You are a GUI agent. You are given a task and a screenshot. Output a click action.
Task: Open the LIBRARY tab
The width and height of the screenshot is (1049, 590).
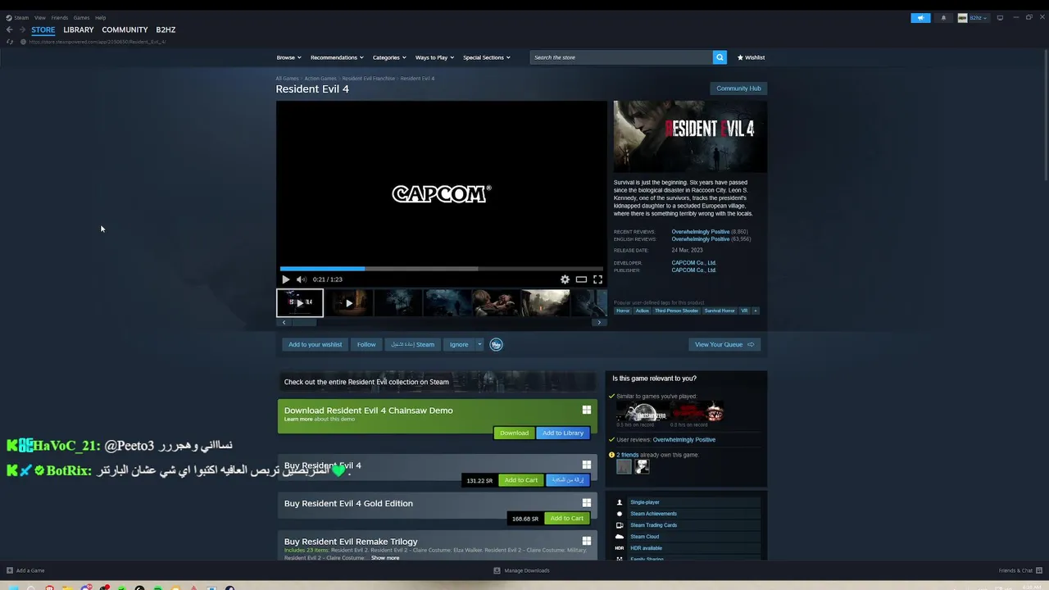pos(79,29)
